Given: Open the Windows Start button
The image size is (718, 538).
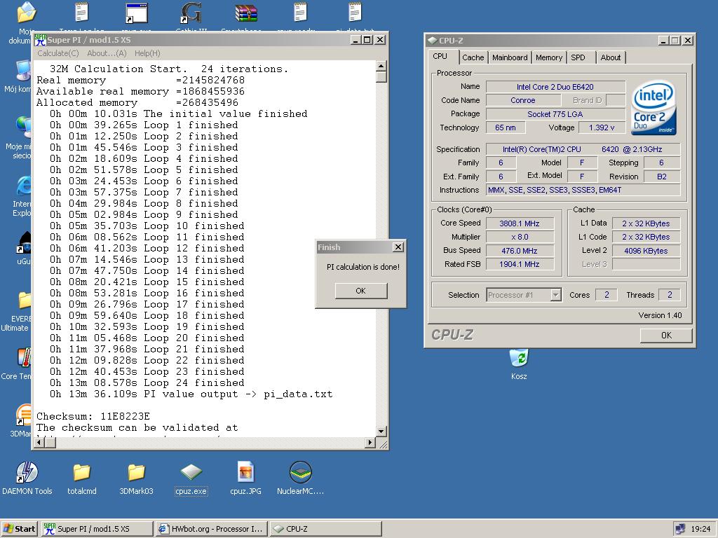Looking at the screenshot, I should (19, 529).
